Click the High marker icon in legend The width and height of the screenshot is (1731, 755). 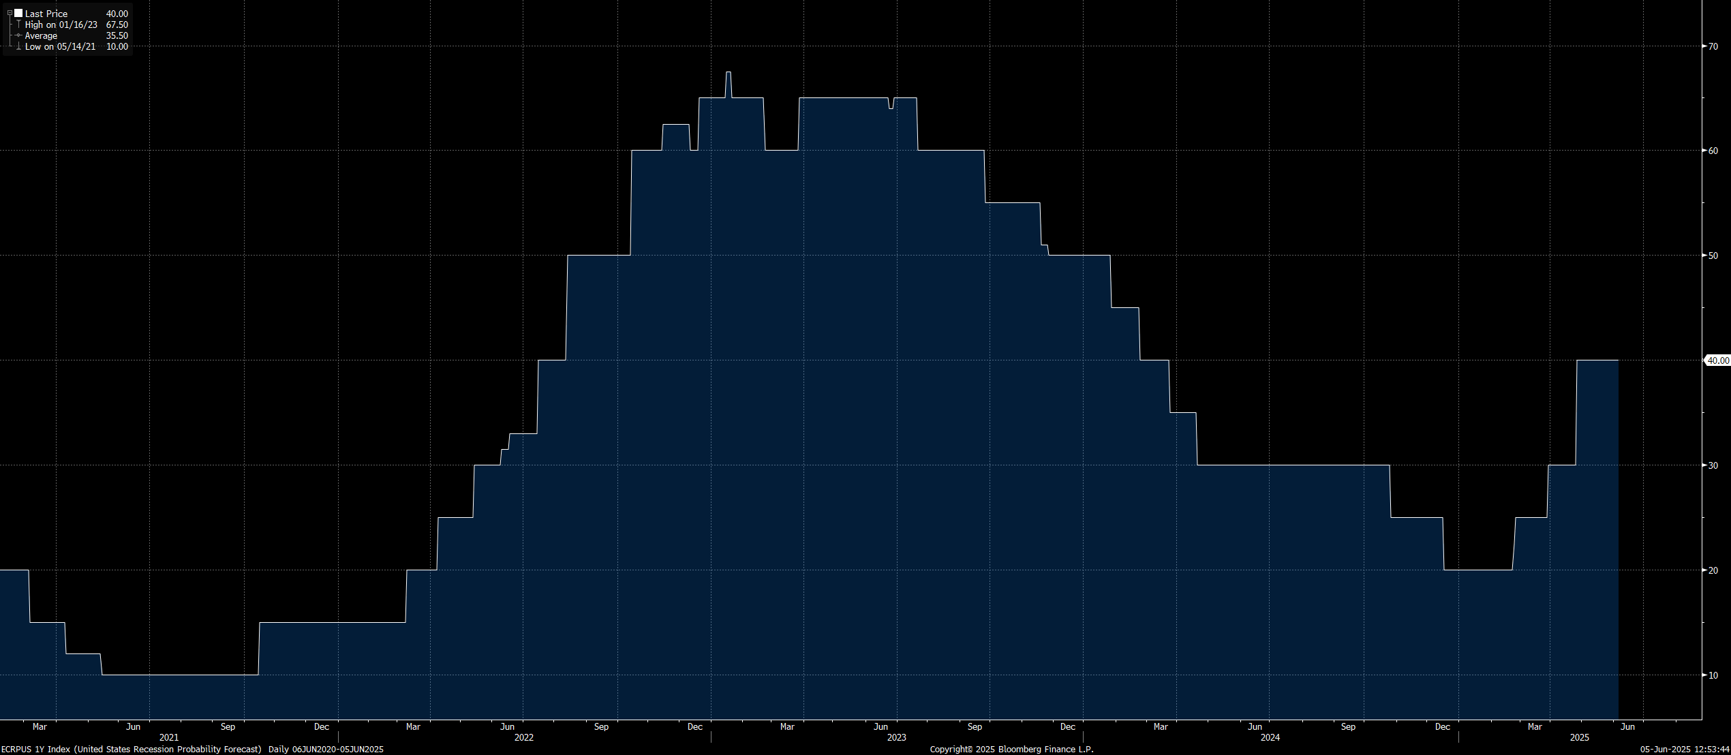click(18, 25)
